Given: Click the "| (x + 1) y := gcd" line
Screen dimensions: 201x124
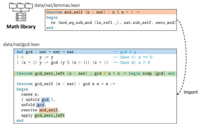Looking at the screenshot, I should pyautogui.click(x=62, y=62).
